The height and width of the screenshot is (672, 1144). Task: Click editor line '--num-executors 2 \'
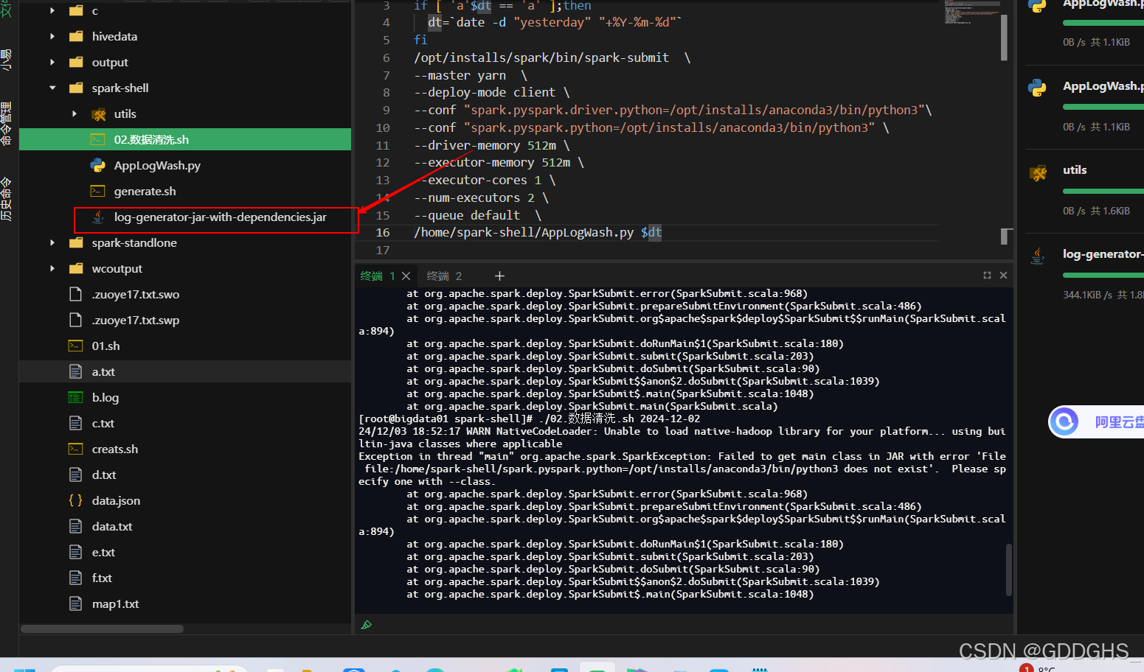click(x=481, y=197)
